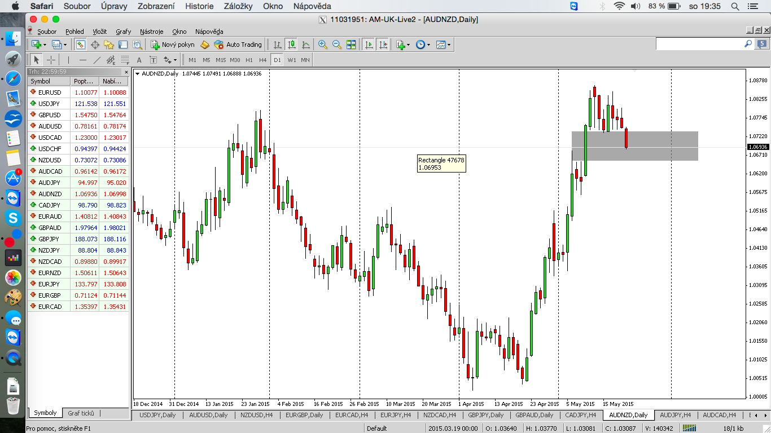771x433 pixels.
Task: Select the candlestick chart icon
Action: point(291,45)
